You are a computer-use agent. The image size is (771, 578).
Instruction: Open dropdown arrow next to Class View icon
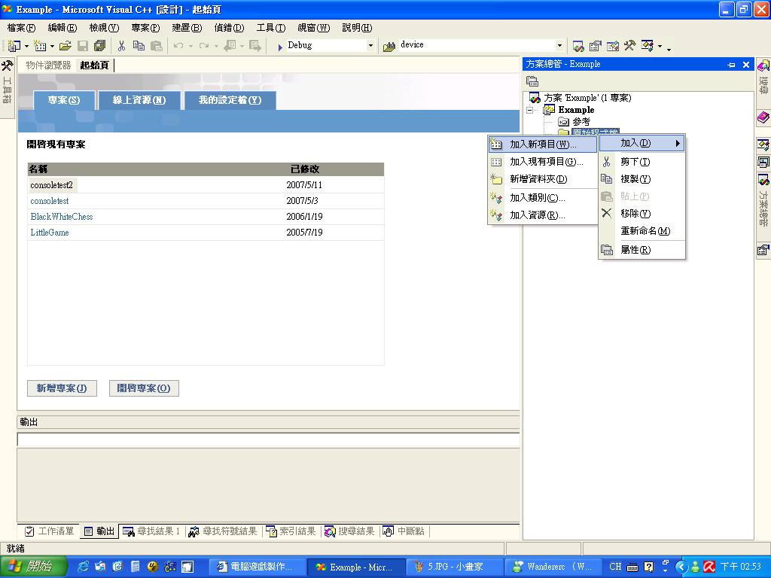(660, 47)
